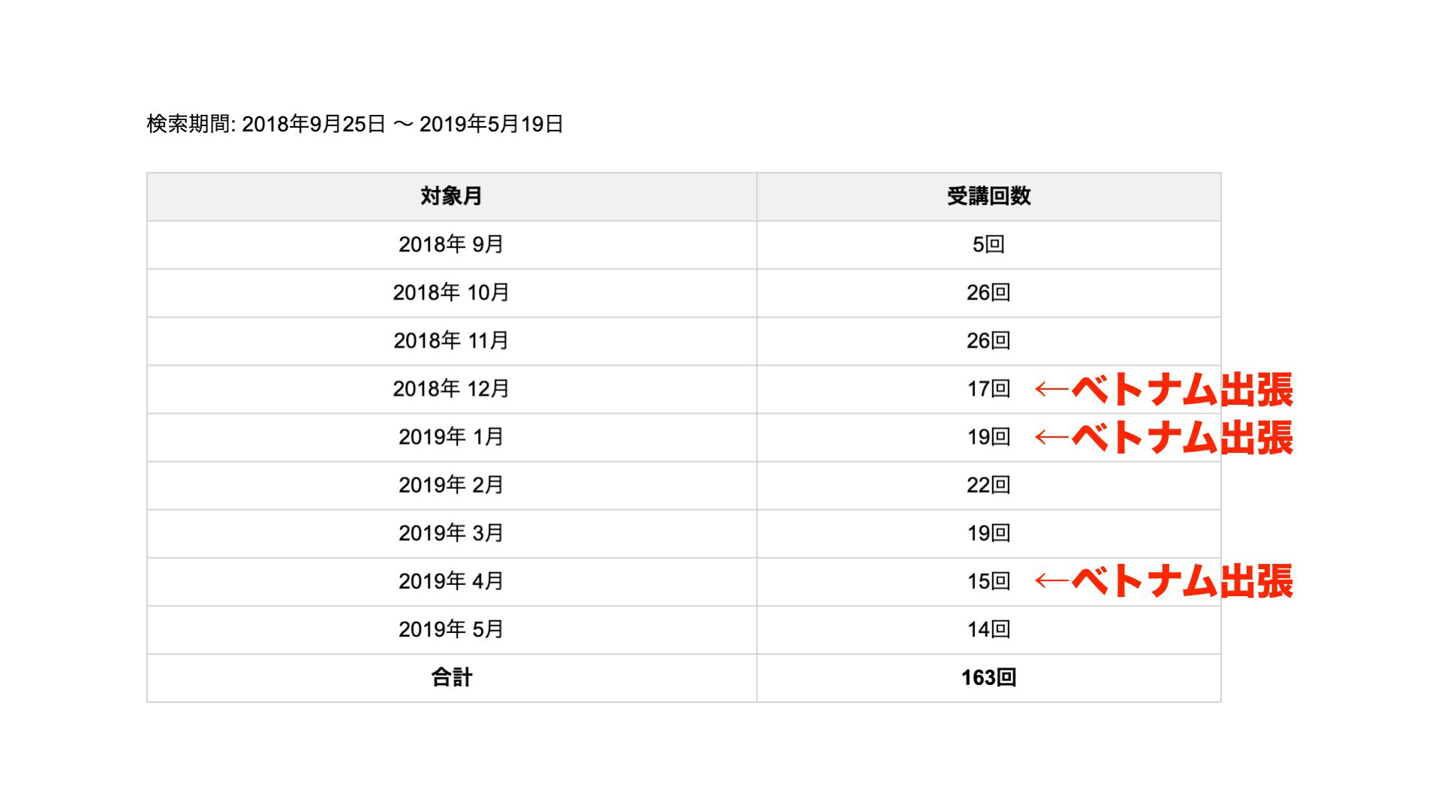
Task: Click the 5回 count cell
Action: 988,245
